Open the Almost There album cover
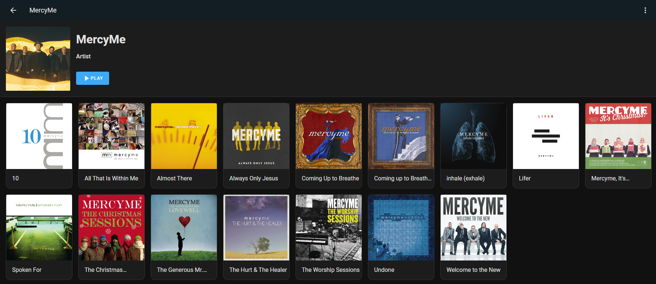656x284 pixels. coord(184,136)
